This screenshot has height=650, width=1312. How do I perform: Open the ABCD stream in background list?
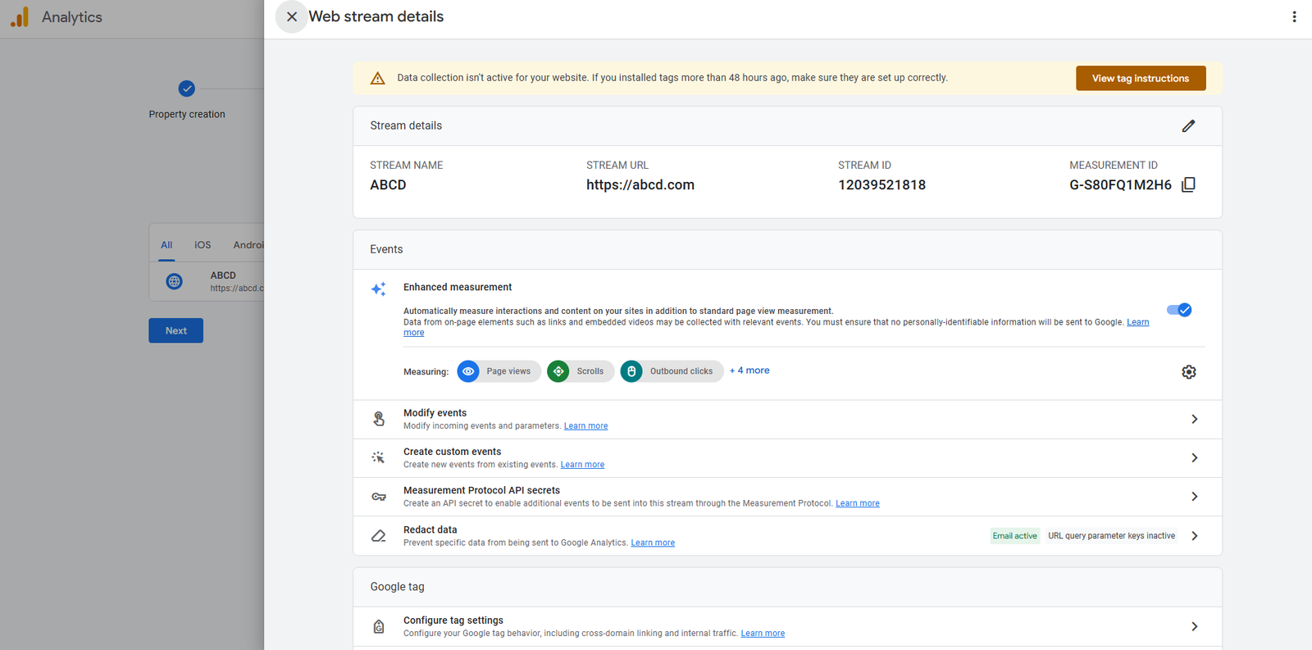[207, 281]
